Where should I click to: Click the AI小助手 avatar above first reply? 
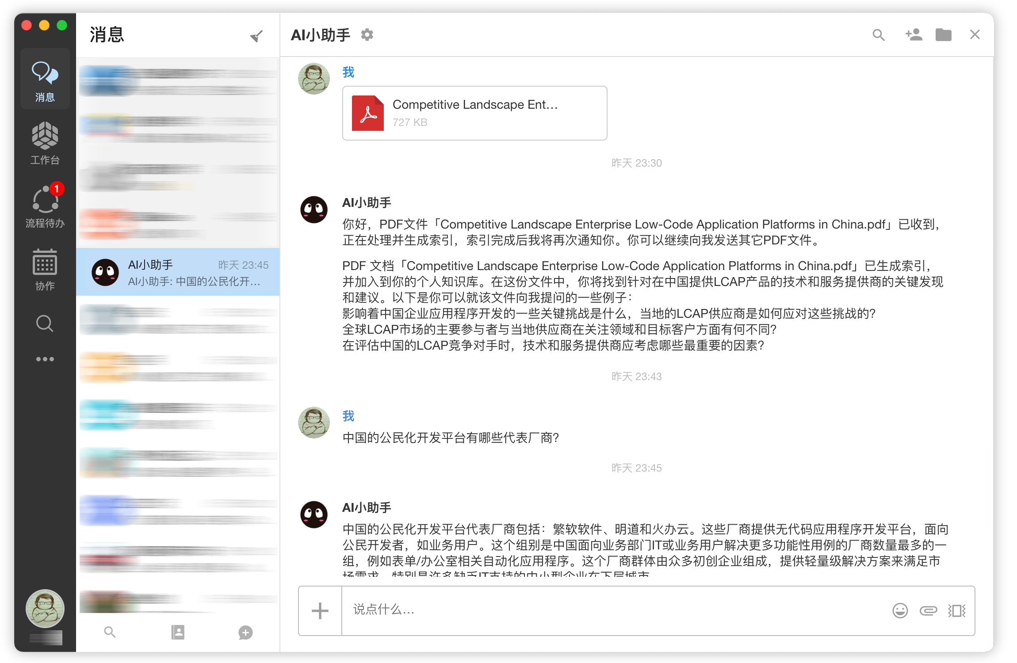(314, 210)
